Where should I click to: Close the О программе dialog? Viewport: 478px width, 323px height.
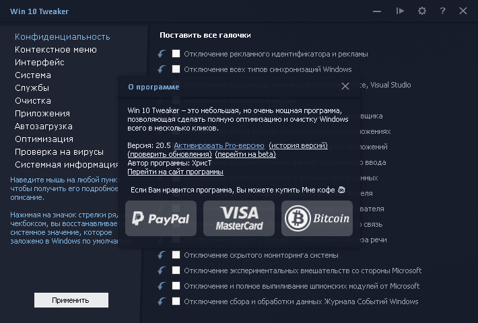point(345,86)
